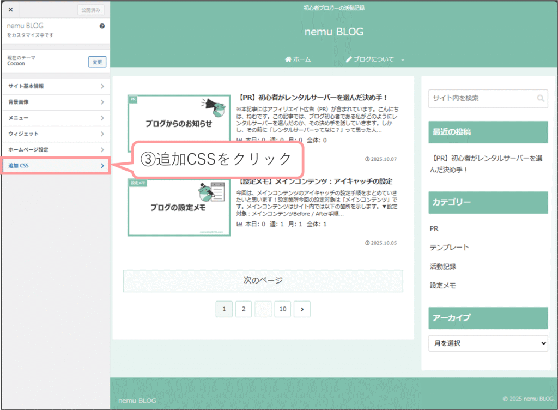Click the search magnifier icon
The height and width of the screenshot is (410, 558).
(x=540, y=99)
